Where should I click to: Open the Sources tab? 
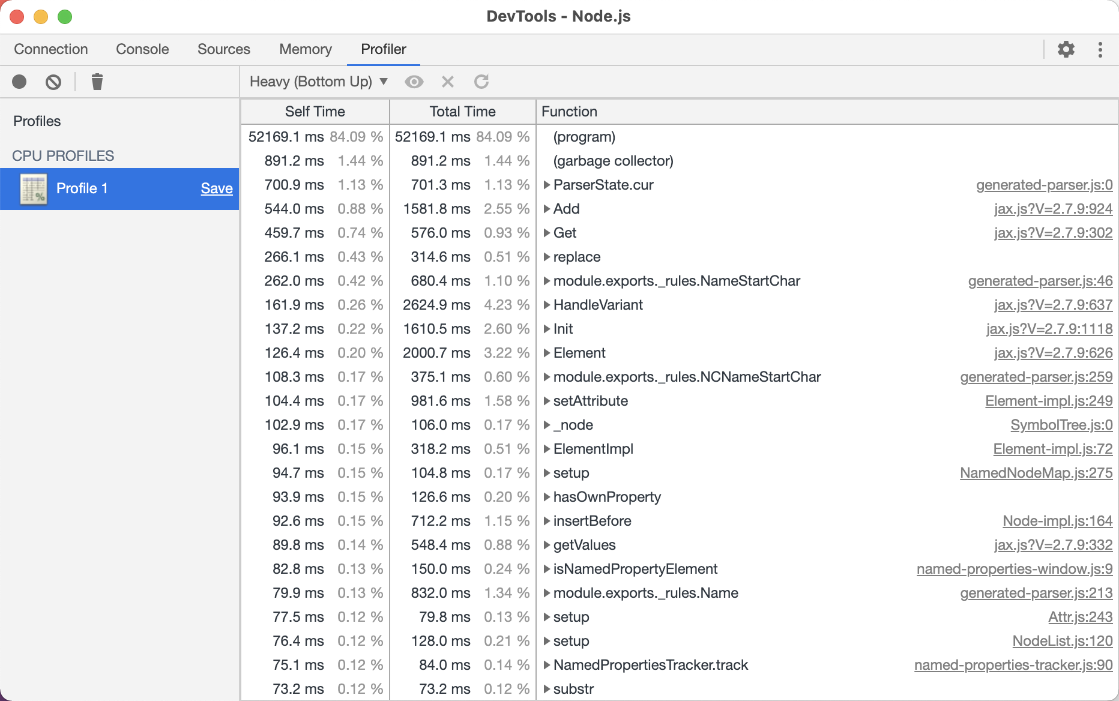coord(224,49)
